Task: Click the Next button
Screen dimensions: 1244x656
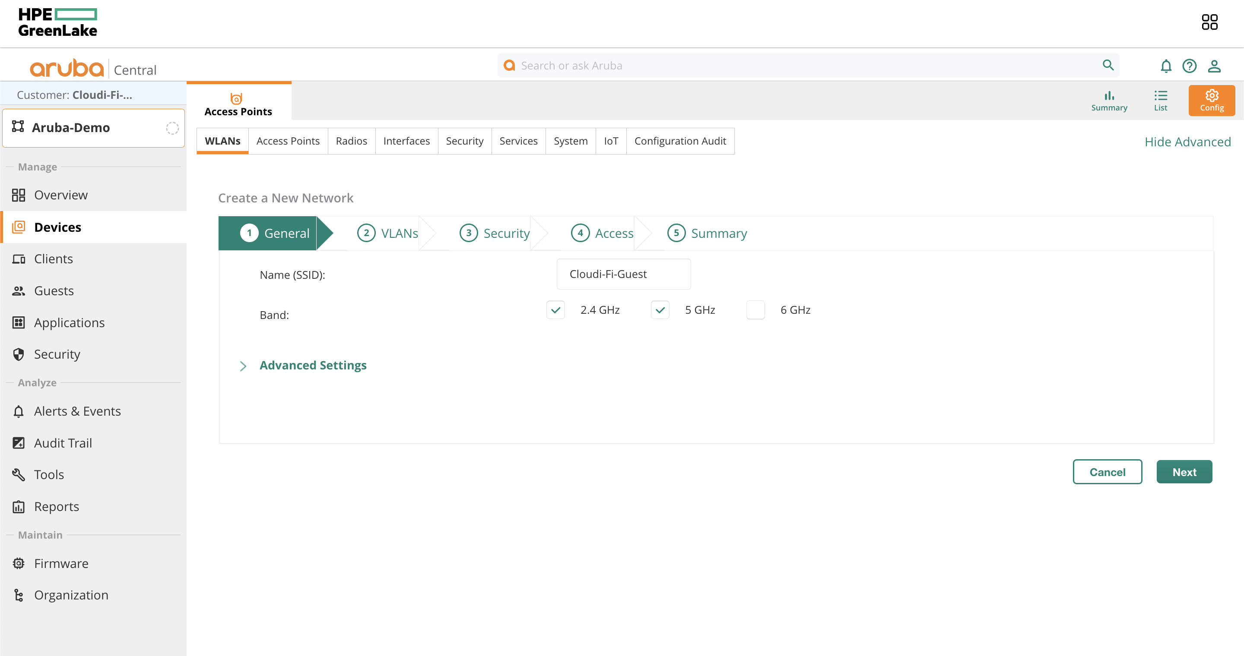Action: (x=1184, y=472)
